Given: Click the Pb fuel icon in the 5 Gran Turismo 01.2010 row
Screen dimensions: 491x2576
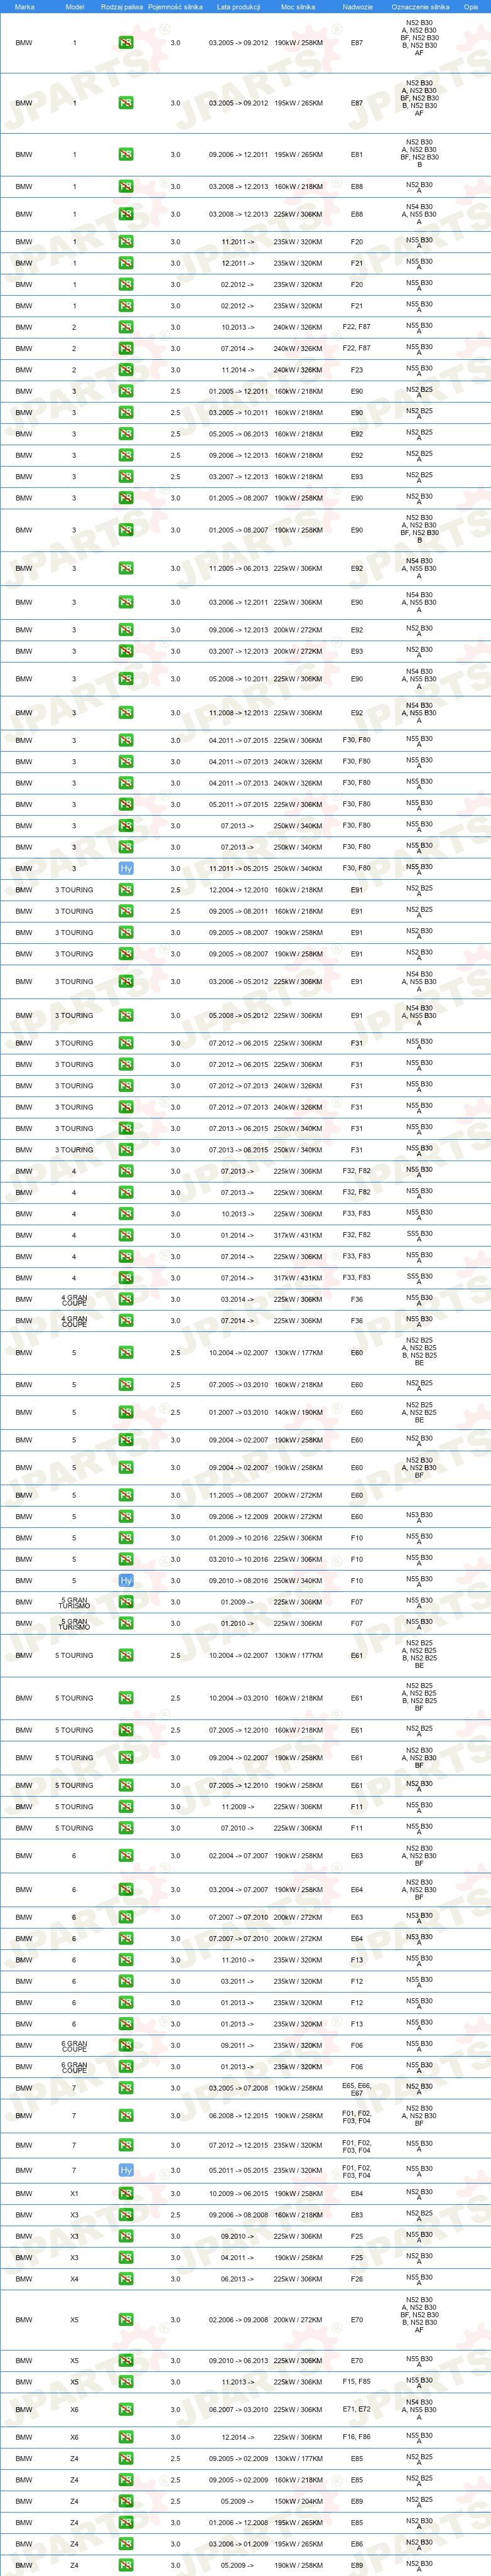Looking at the screenshot, I should pyautogui.click(x=126, y=1623).
